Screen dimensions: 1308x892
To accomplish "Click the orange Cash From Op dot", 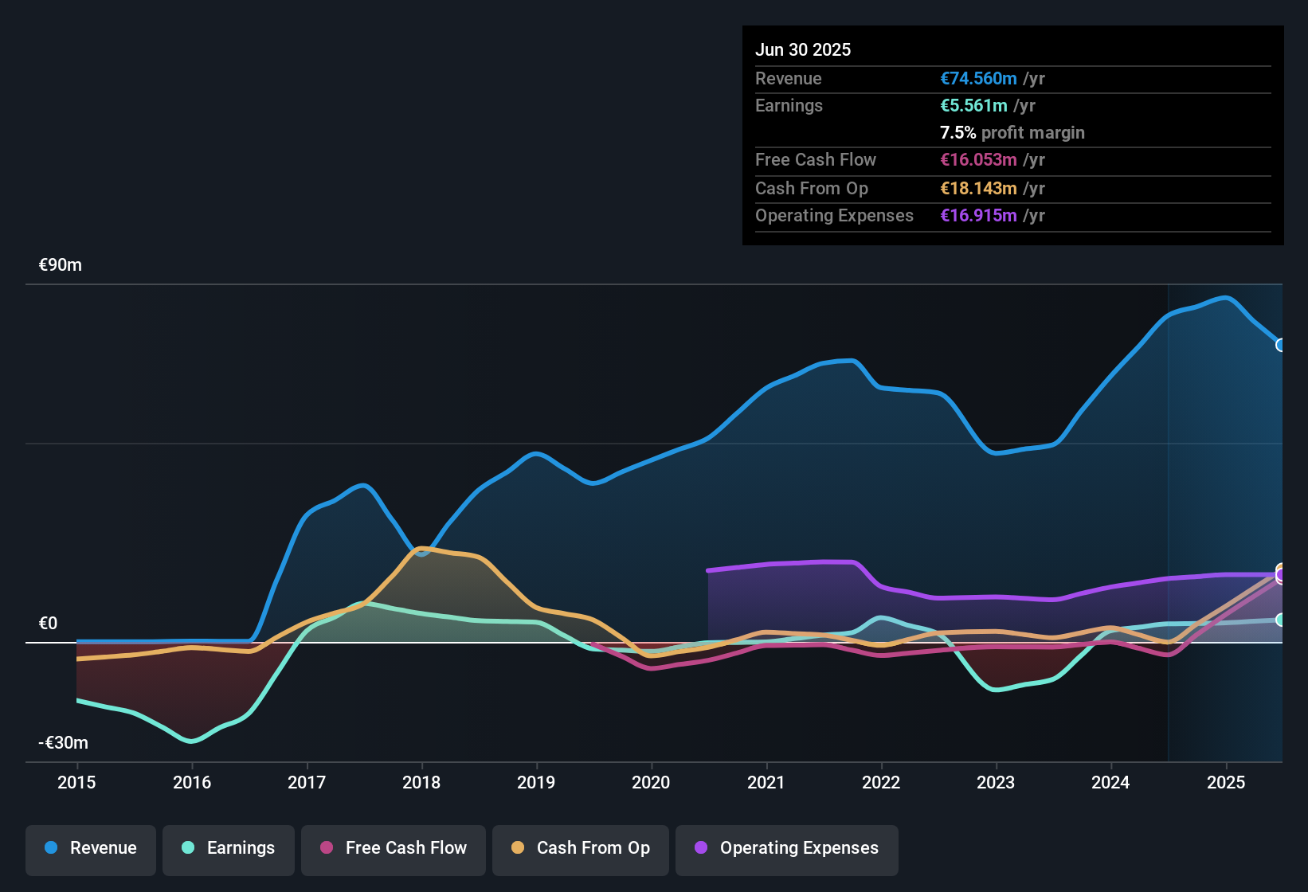I will coord(518,848).
